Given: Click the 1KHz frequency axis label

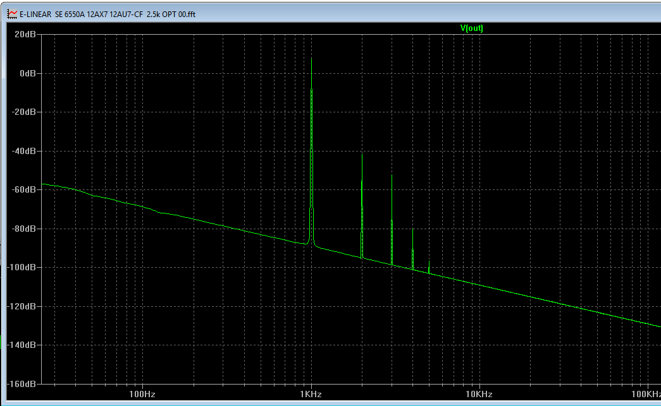Looking at the screenshot, I should [x=311, y=395].
